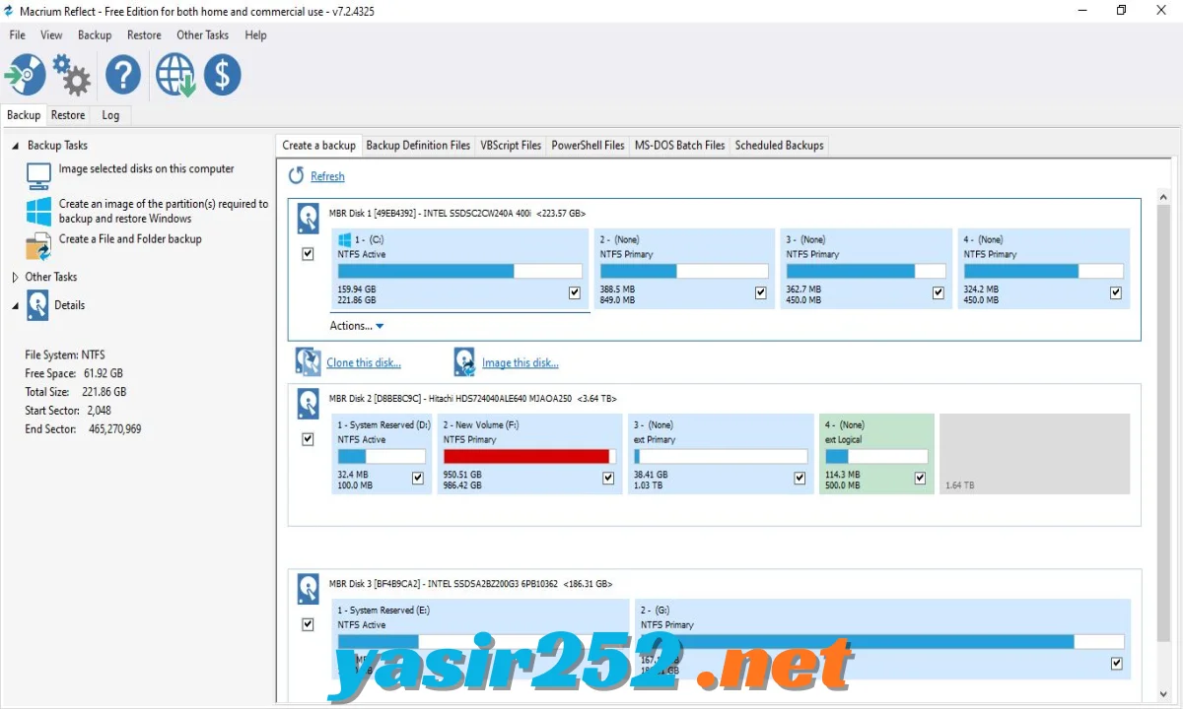Viewport: 1183px width, 709px height.
Task: Click image of partitions required for Windows
Action: point(164,211)
